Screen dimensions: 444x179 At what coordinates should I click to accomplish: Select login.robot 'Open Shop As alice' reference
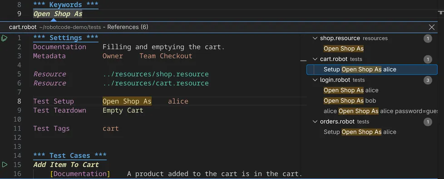pos(351,90)
